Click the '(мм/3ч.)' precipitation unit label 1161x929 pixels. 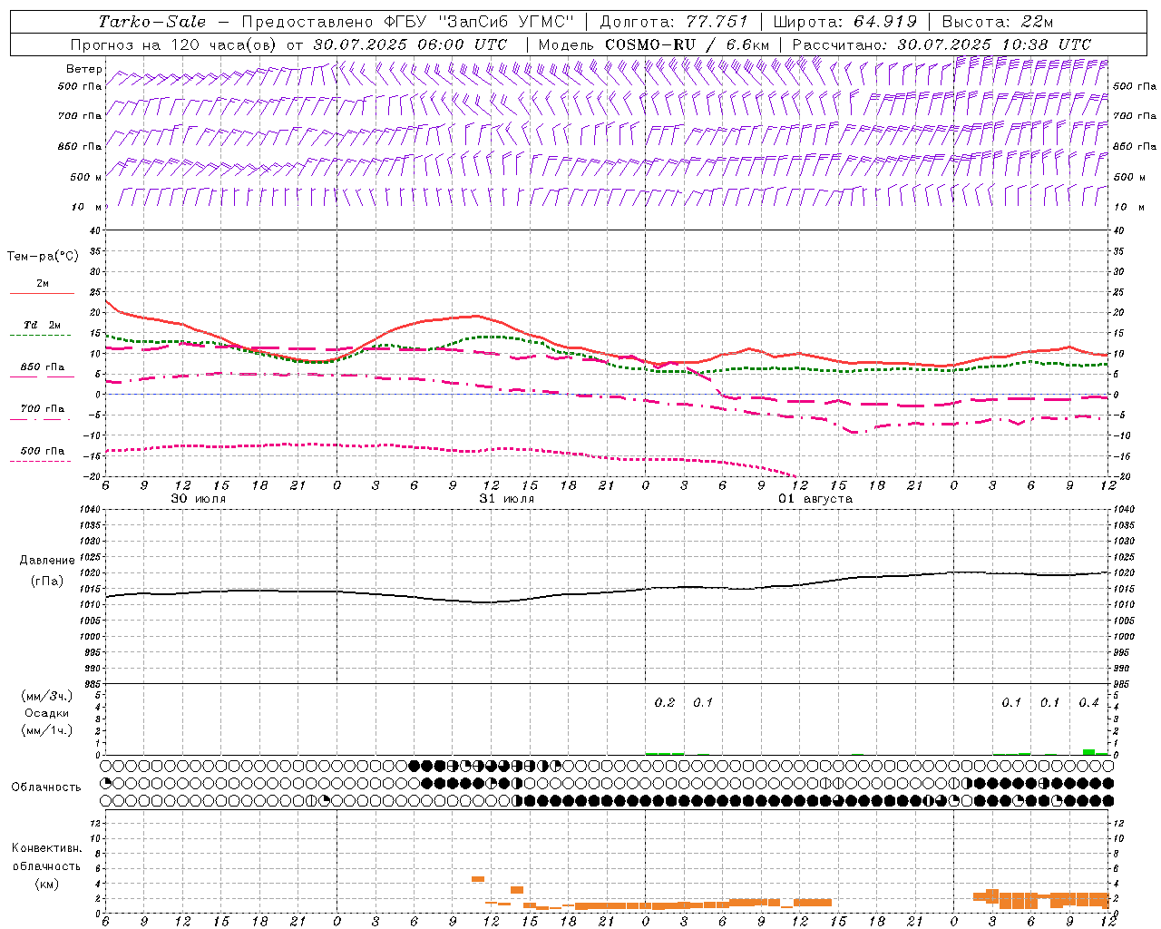pos(47,696)
